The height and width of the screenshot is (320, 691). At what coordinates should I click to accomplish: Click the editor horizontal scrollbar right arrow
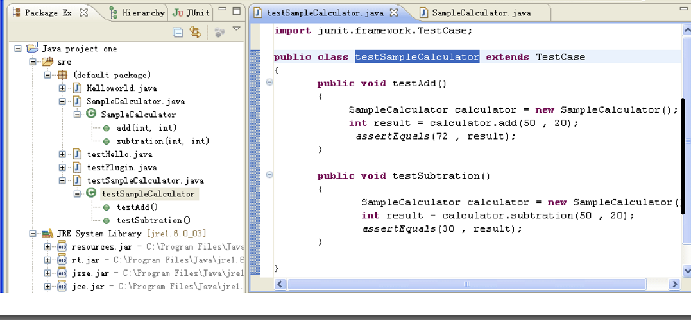point(675,284)
